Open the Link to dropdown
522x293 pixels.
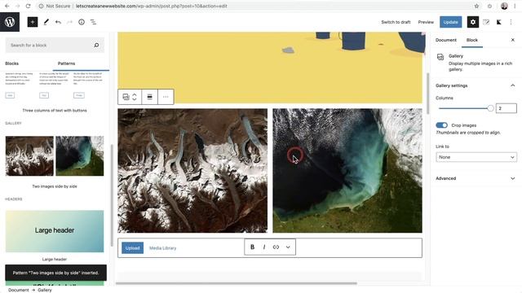[x=476, y=157]
